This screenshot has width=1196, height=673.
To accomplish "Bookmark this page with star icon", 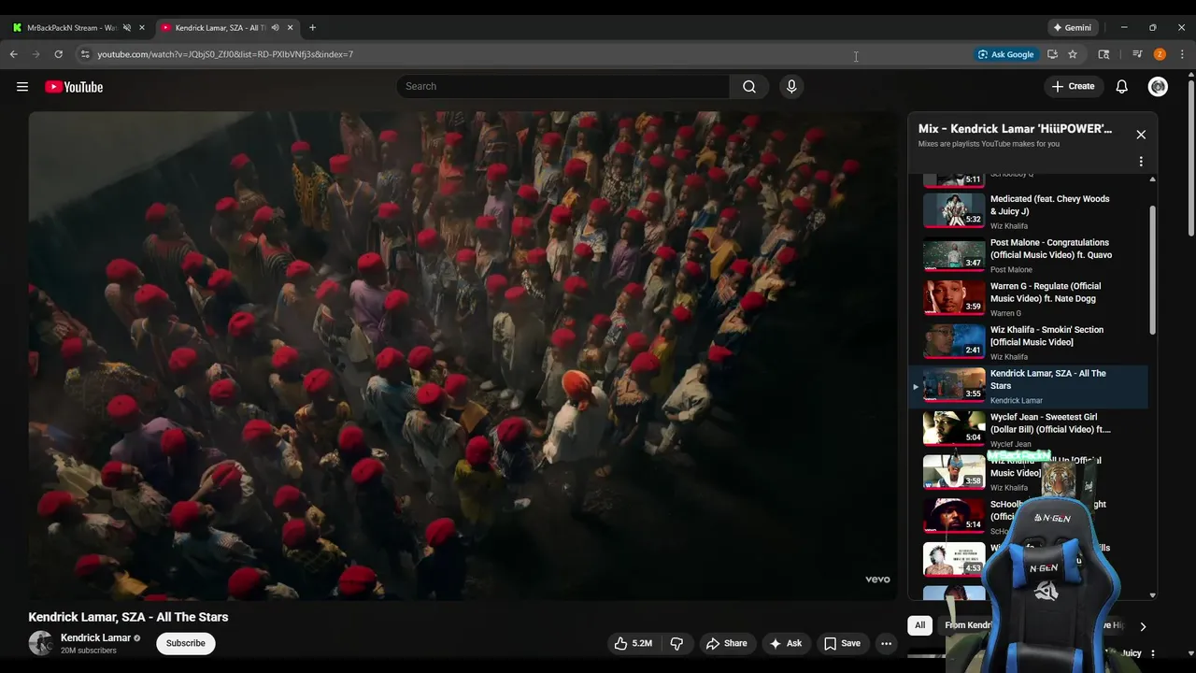I will [x=1073, y=54].
